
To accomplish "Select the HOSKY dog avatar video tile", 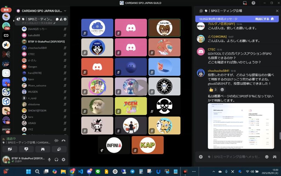I will pos(97,47).
